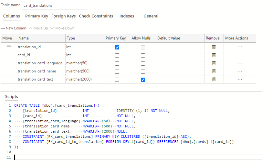Open type dropdown for card_id row
This screenshot has width=262, height=163.
pos(85,55)
